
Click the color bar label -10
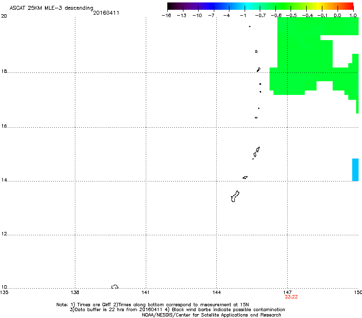197,16
